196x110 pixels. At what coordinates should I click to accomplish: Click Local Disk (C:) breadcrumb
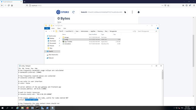point(69,31)
